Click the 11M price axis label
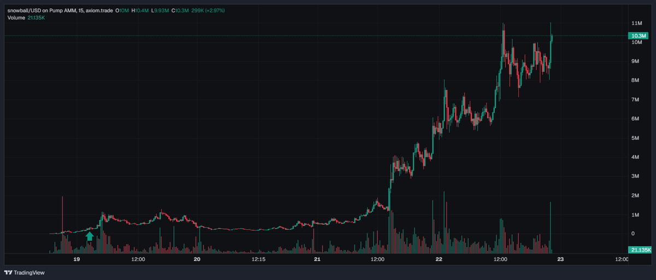Image resolution: width=656 pixels, height=280 pixels. tap(636, 24)
